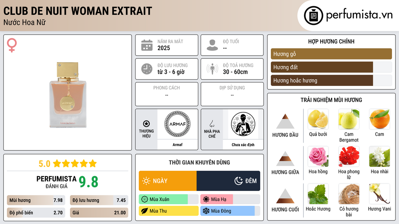
Task: Select the Cam Bergamot note image
Action: (349, 119)
